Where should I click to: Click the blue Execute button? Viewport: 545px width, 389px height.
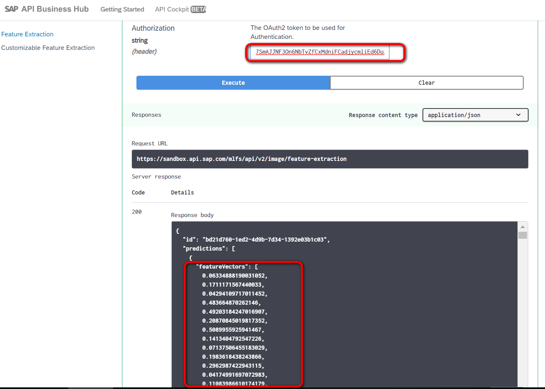[x=233, y=83]
